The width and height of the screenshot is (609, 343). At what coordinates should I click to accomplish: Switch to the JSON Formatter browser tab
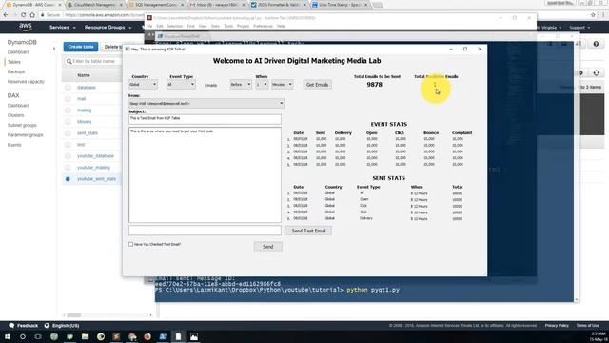click(279, 5)
